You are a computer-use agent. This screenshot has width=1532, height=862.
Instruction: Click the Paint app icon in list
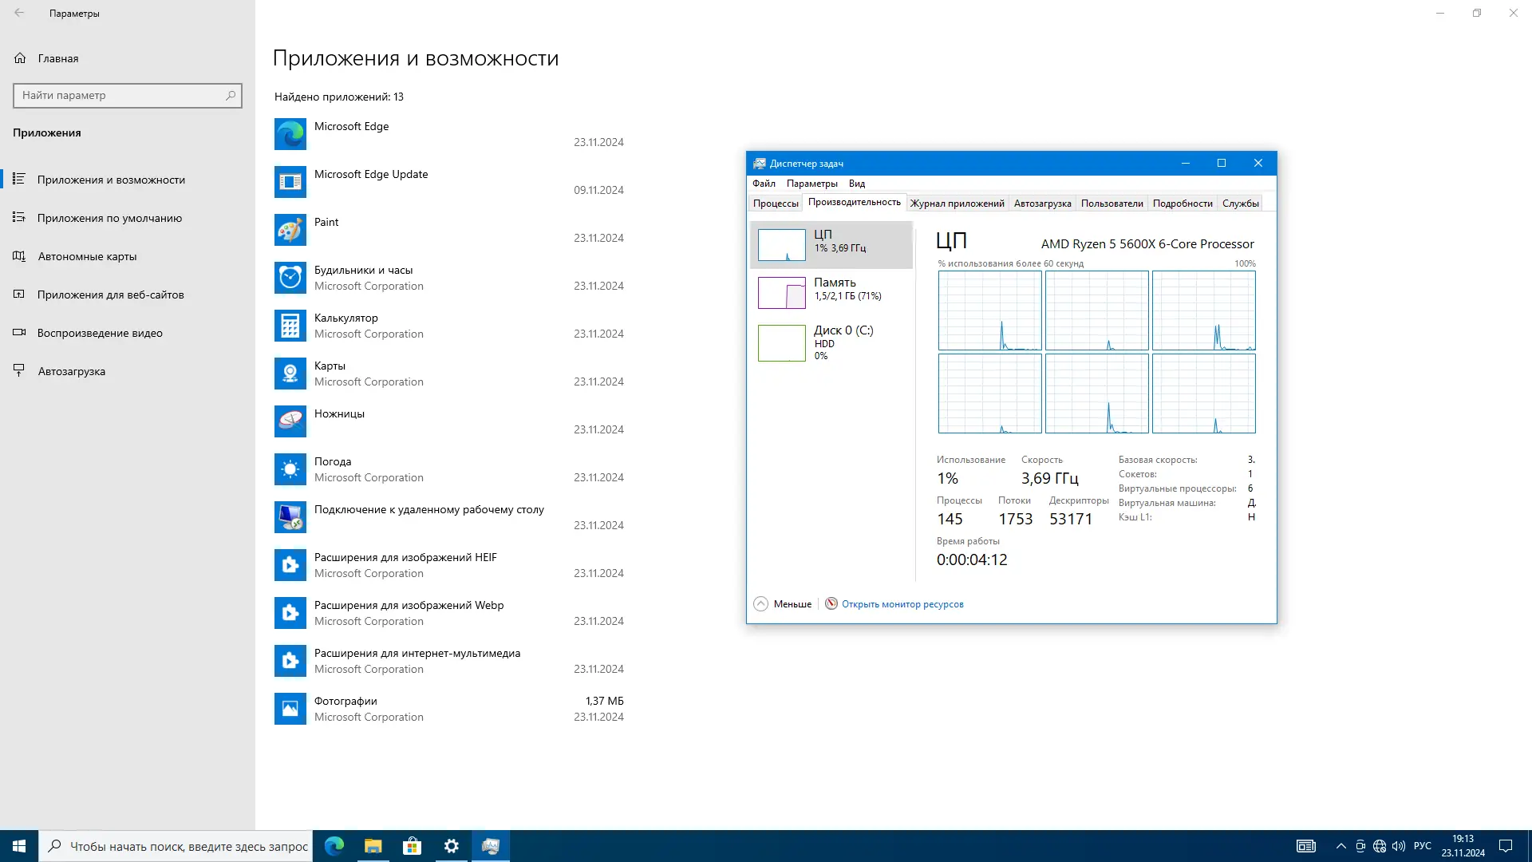pos(290,230)
